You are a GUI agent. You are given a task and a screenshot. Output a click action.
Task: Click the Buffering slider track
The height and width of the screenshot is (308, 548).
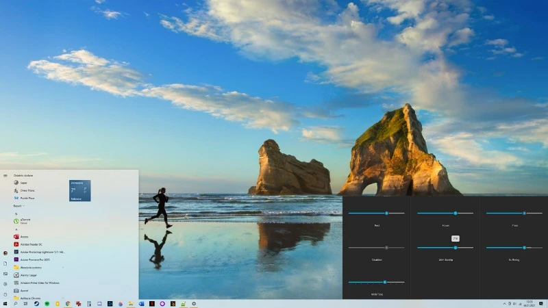(514, 248)
